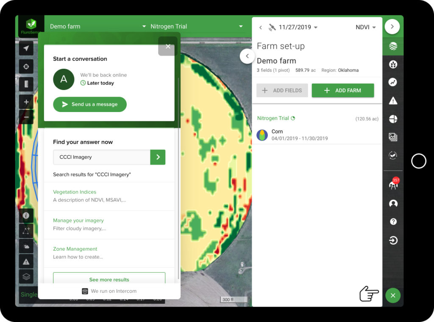Click the CCCI Imagery search field
Viewport: 434px width, 322px height.
tap(102, 157)
